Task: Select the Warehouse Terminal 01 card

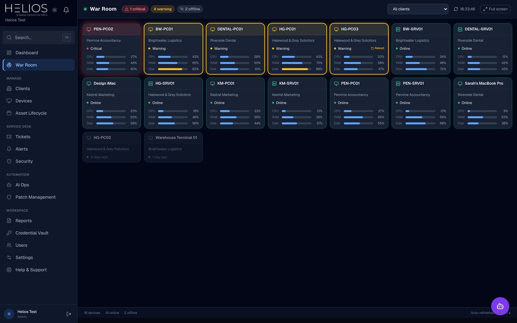Action: tap(174, 147)
